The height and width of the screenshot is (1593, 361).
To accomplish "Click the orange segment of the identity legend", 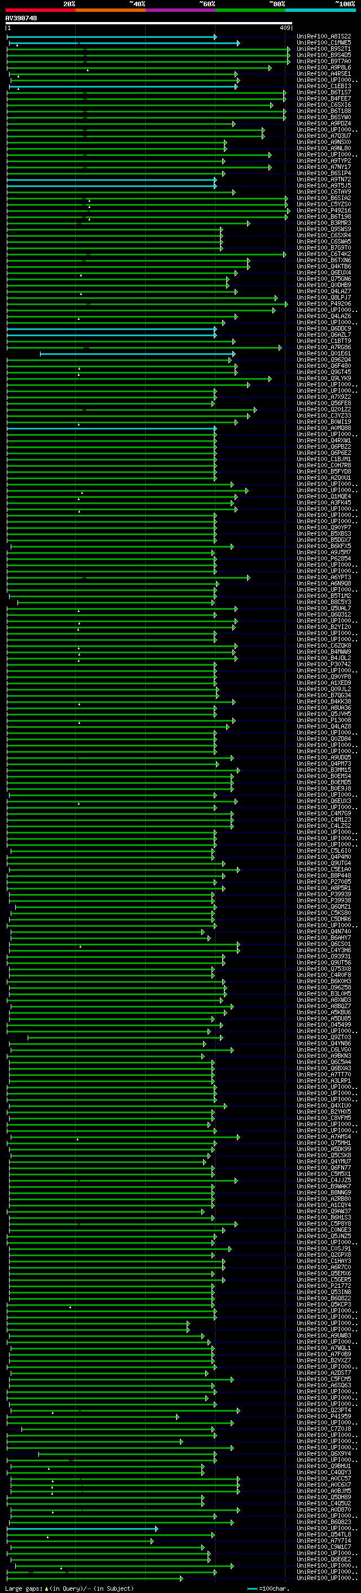I will coord(110,10).
